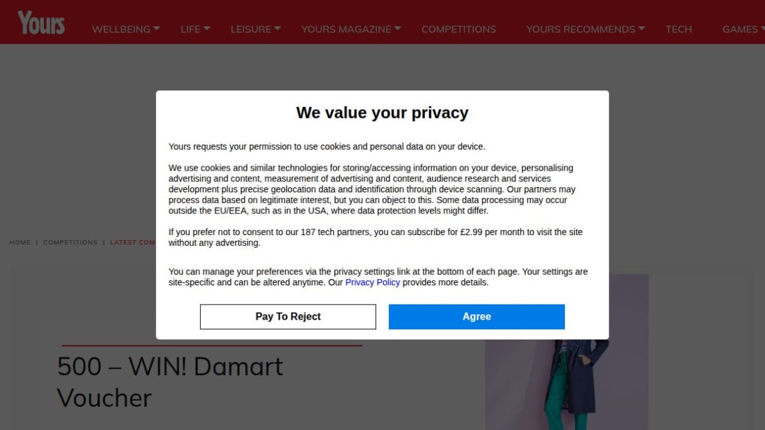The image size is (765, 430).
Task: Go to the Home breadcrumb
Action: 20,243
